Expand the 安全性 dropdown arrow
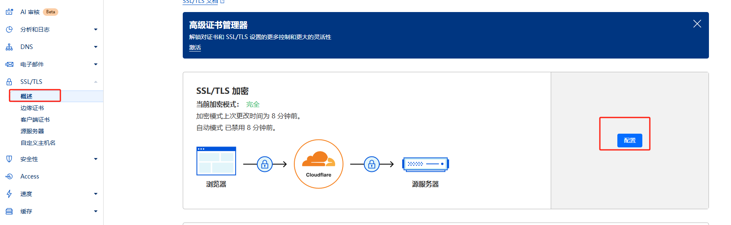Screen dimensions: 731x225 [96, 159]
